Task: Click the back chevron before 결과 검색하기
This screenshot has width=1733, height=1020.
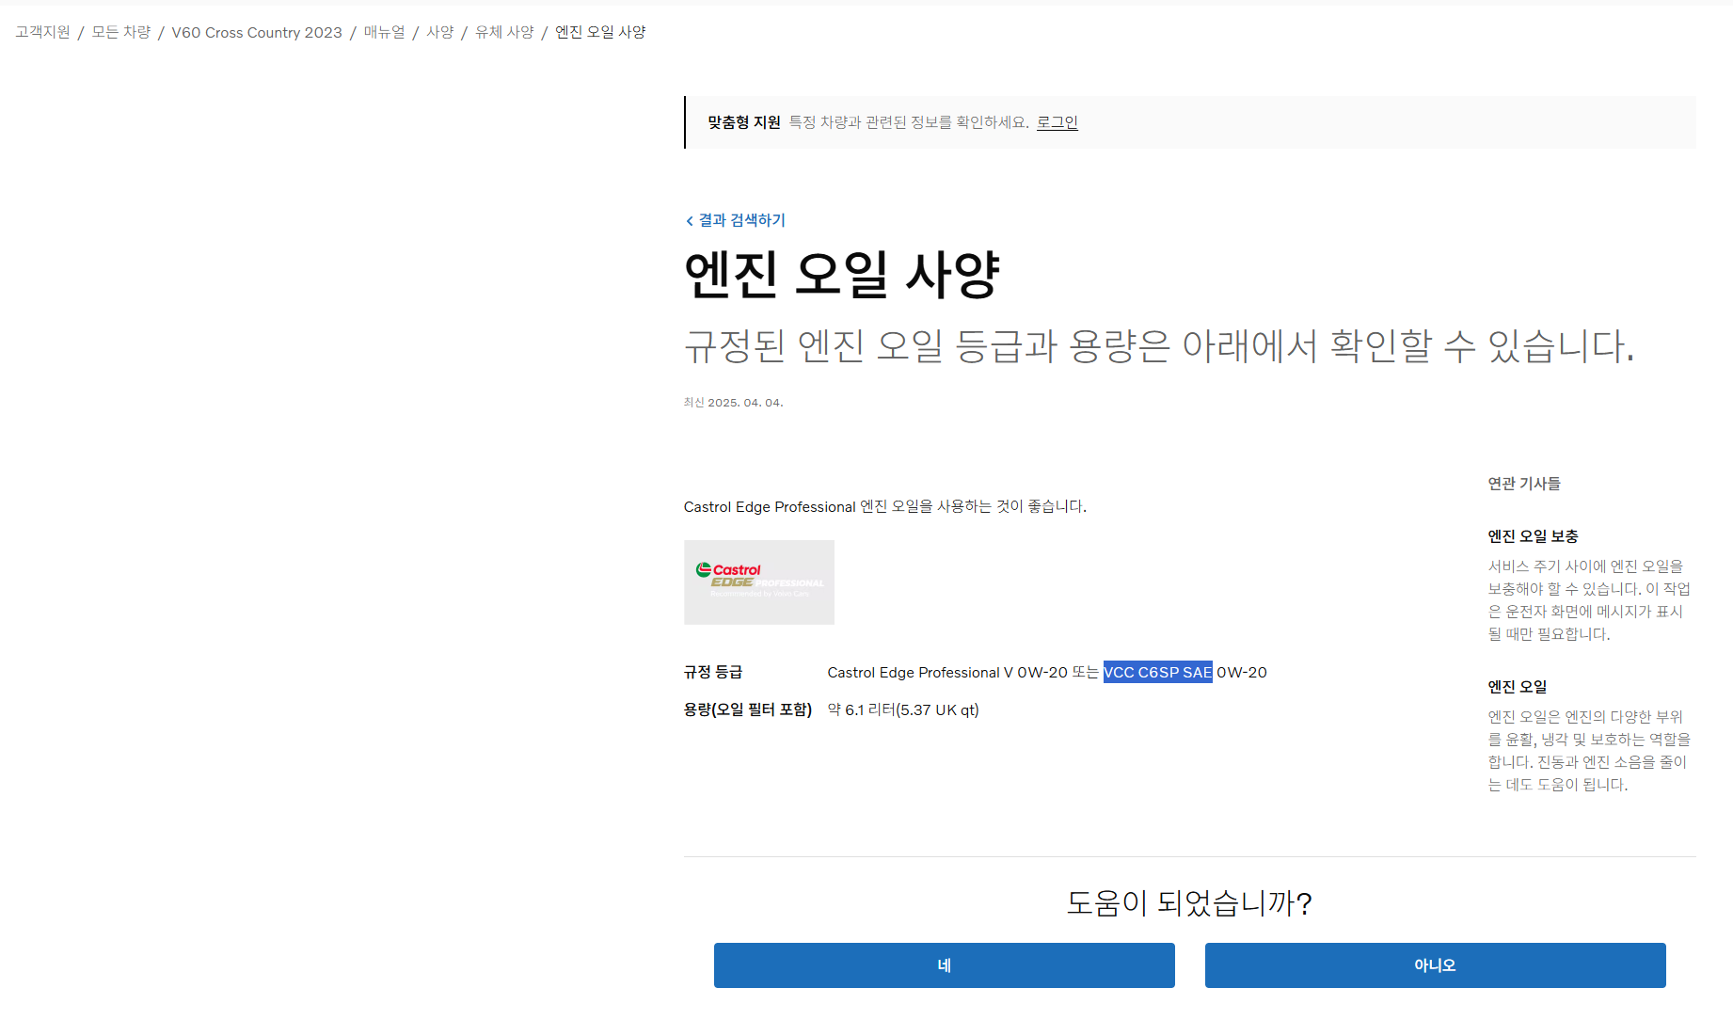Action: [x=690, y=220]
